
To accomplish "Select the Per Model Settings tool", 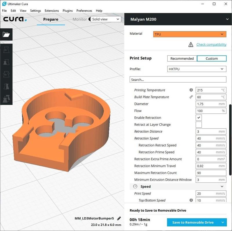I will tap(6, 98).
